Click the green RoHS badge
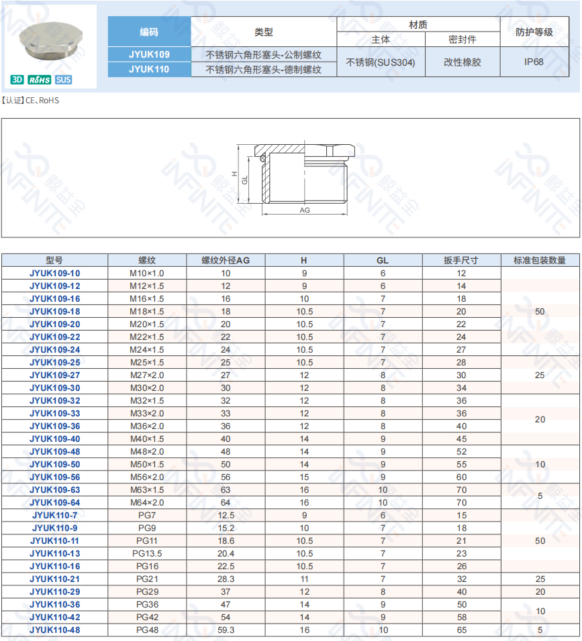 point(40,80)
